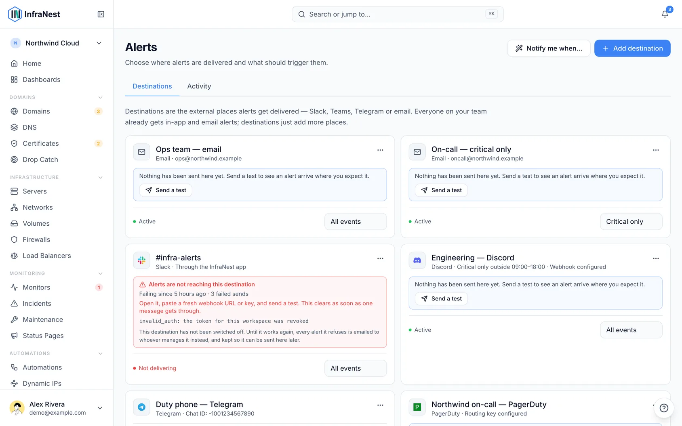Open the Alex Rivera account menu

click(57, 408)
